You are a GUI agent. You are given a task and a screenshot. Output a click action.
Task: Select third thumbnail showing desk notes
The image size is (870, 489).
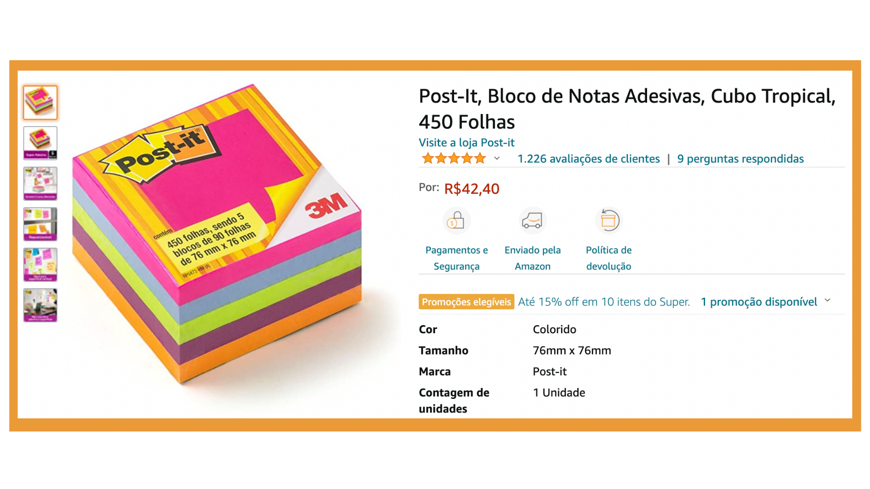[x=40, y=184]
